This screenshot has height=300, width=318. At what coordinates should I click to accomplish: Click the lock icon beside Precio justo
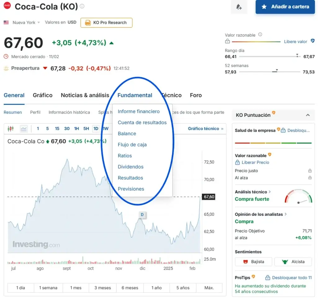click(310, 171)
